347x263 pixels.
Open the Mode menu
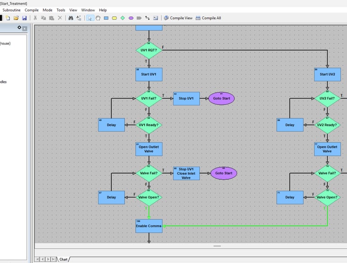47,10
